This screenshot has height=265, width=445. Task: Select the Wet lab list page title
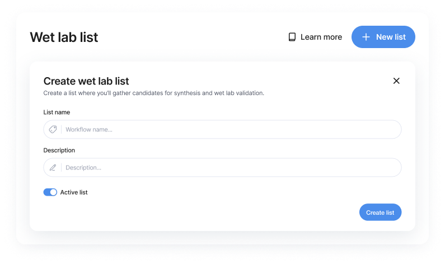coord(64,37)
